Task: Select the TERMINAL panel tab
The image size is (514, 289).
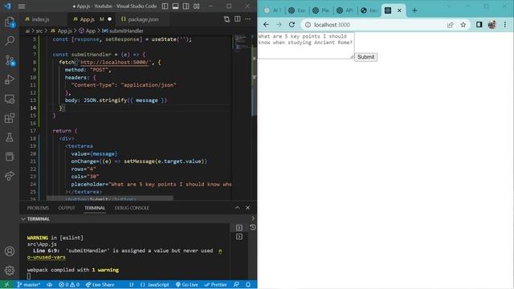Action: click(x=95, y=208)
